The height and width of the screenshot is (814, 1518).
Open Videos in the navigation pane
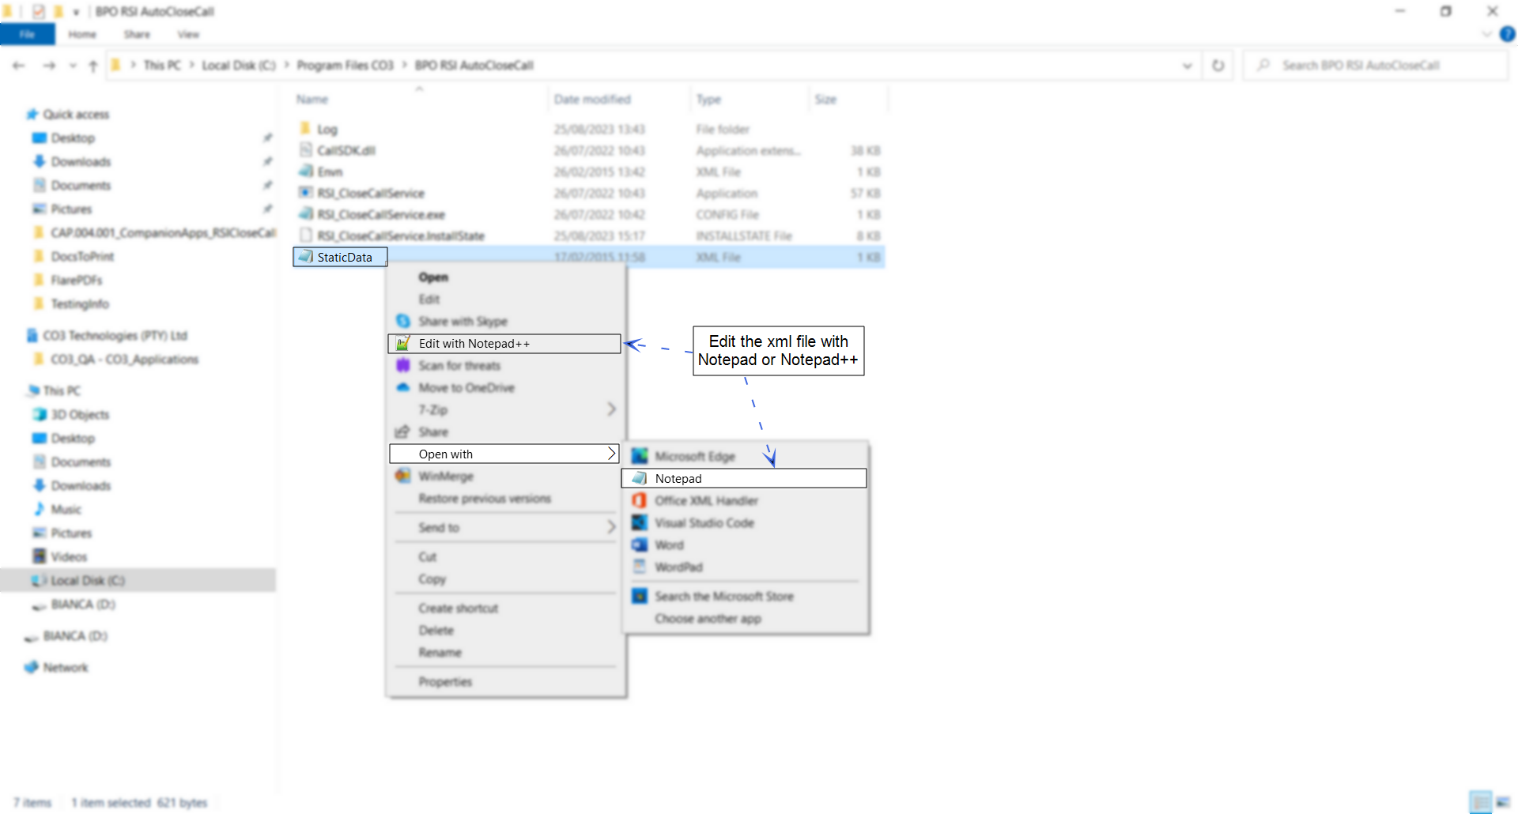(x=69, y=556)
